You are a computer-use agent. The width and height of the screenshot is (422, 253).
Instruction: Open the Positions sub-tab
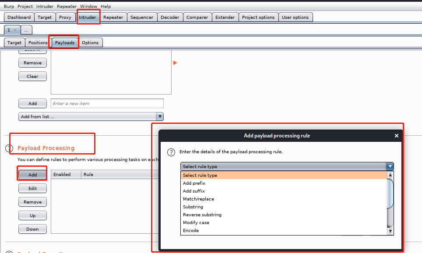[x=38, y=42]
